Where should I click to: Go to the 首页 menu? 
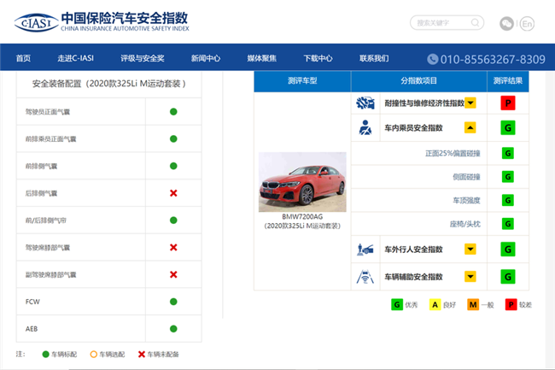[x=23, y=58]
